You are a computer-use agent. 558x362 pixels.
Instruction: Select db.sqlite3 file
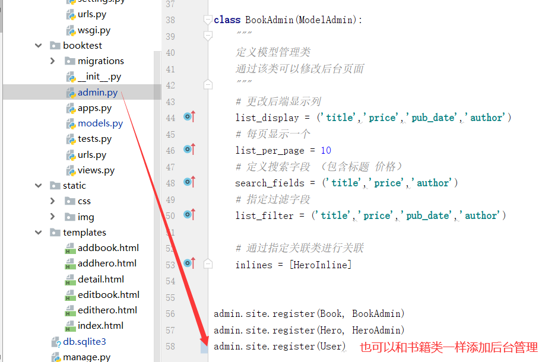[x=84, y=342]
